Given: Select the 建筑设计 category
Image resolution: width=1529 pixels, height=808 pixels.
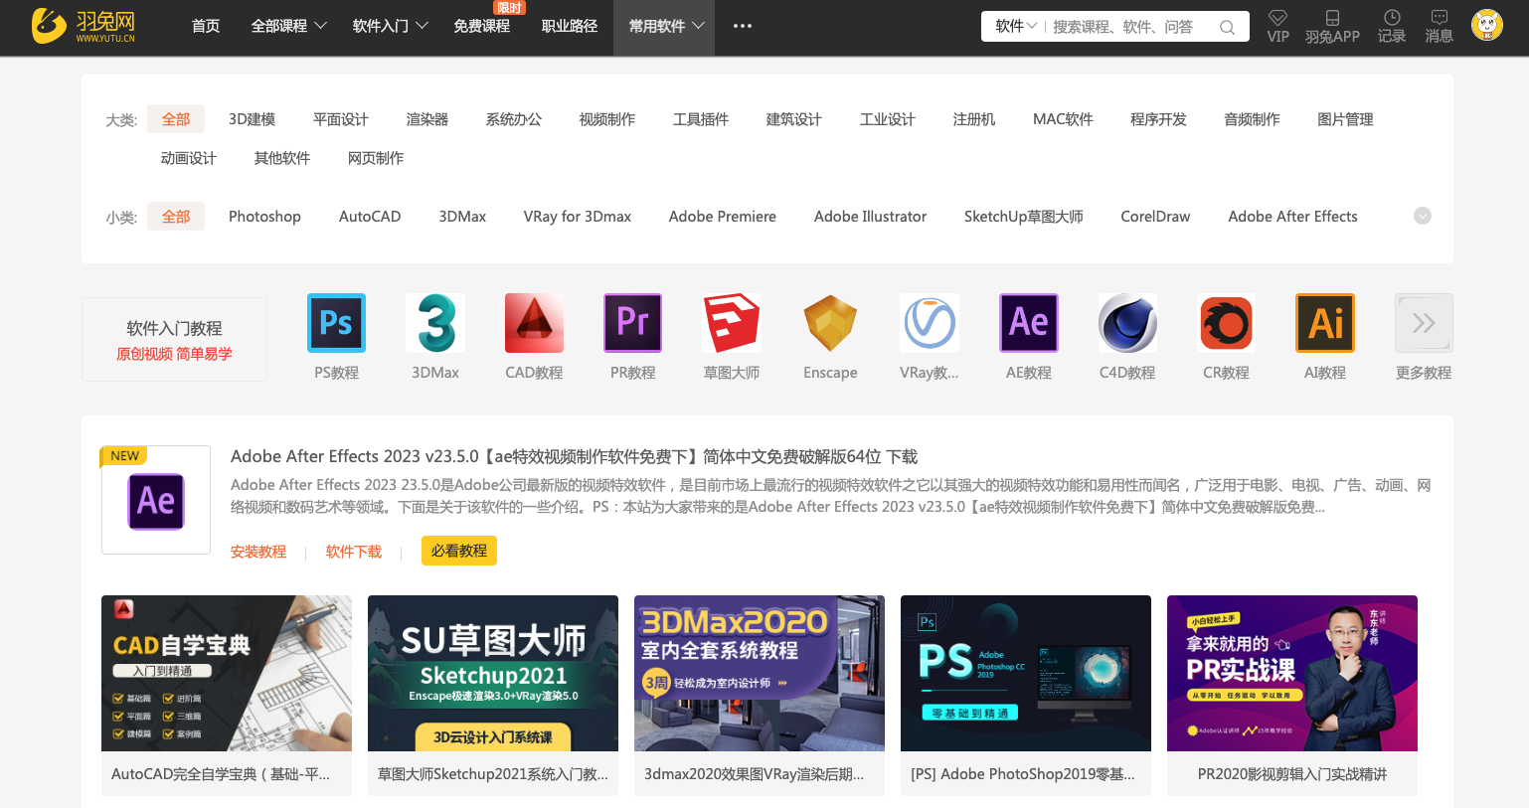Looking at the screenshot, I should (x=794, y=119).
